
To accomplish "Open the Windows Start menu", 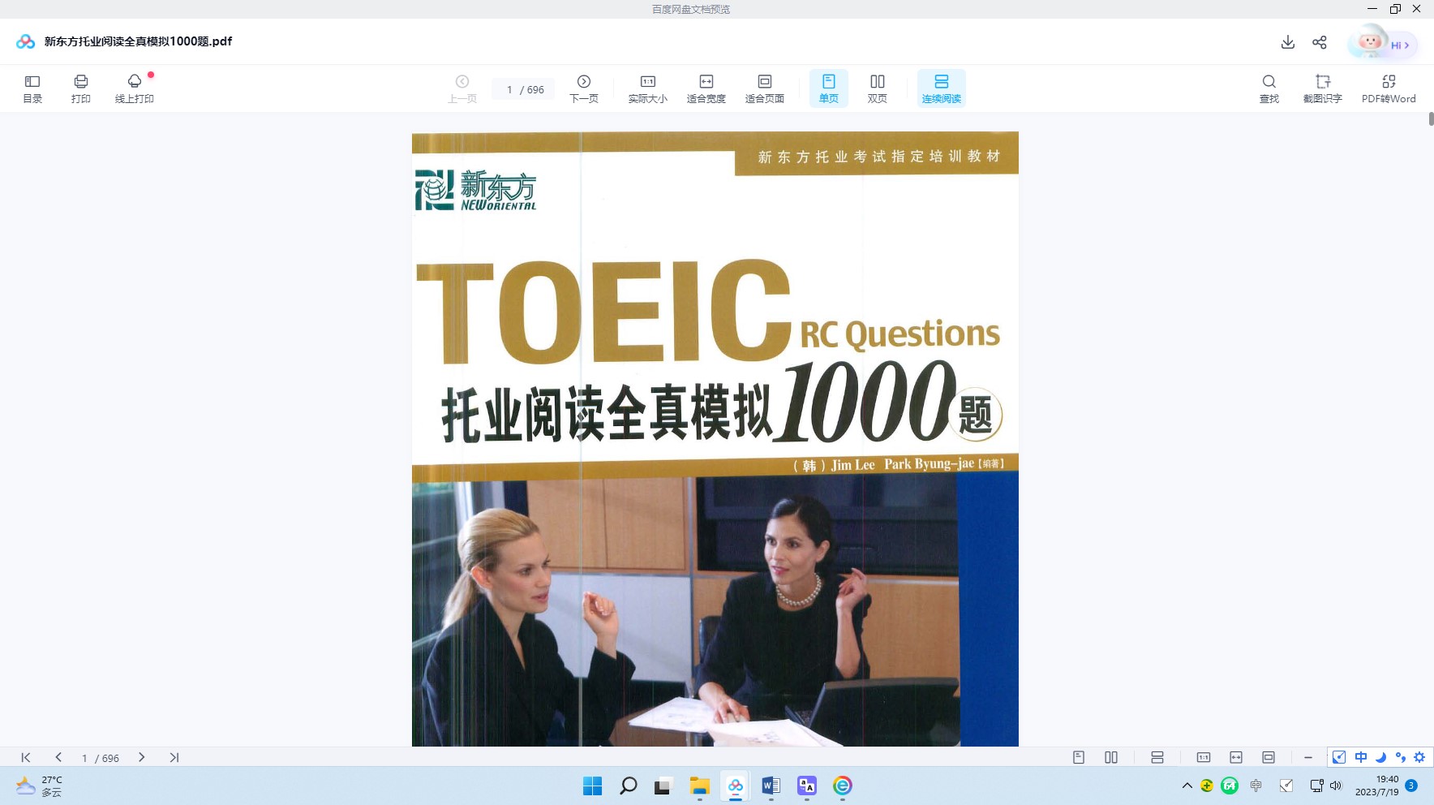I will point(593,786).
